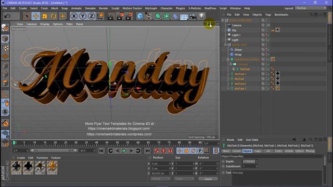Click the Apply button

coord(208,179)
